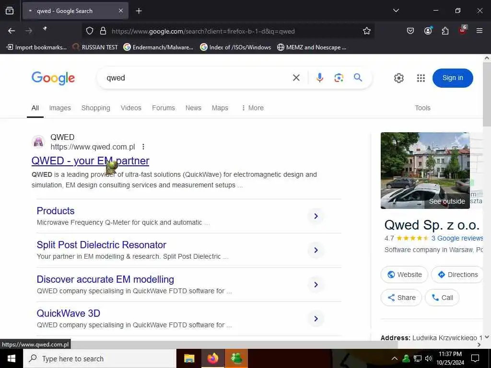491x368 pixels.
Task: Expand the Products row chevron
Action: [x=316, y=216]
